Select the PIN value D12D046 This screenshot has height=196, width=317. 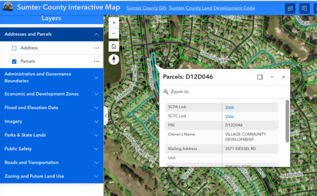[x=234, y=125]
